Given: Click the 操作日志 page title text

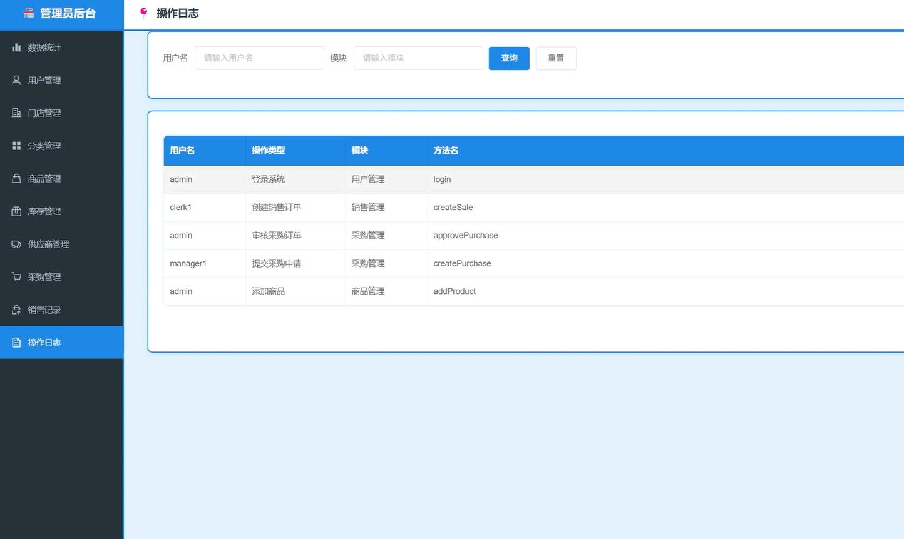Looking at the screenshot, I should pyautogui.click(x=177, y=13).
